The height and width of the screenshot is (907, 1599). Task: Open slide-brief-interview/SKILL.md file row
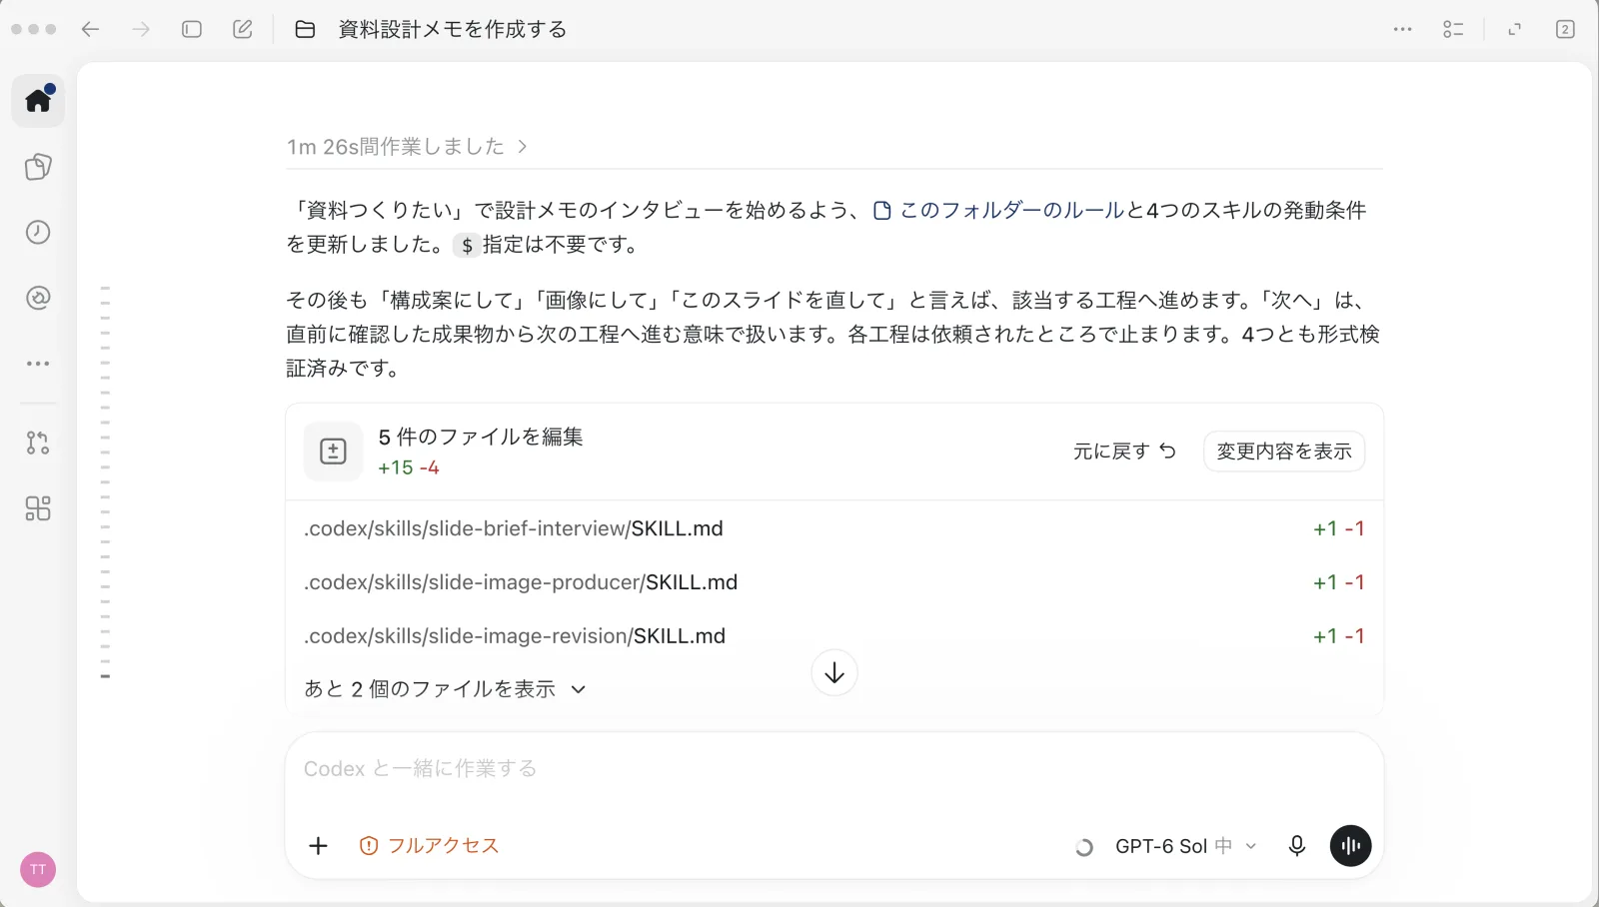(834, 528)
